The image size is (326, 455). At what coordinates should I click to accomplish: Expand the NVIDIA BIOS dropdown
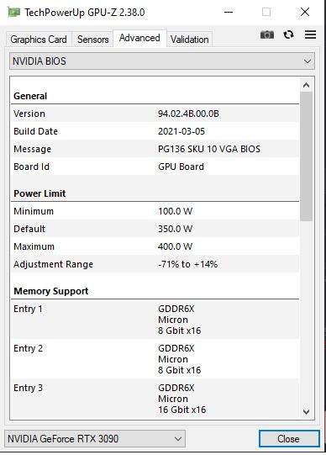[x=162, y=61]
